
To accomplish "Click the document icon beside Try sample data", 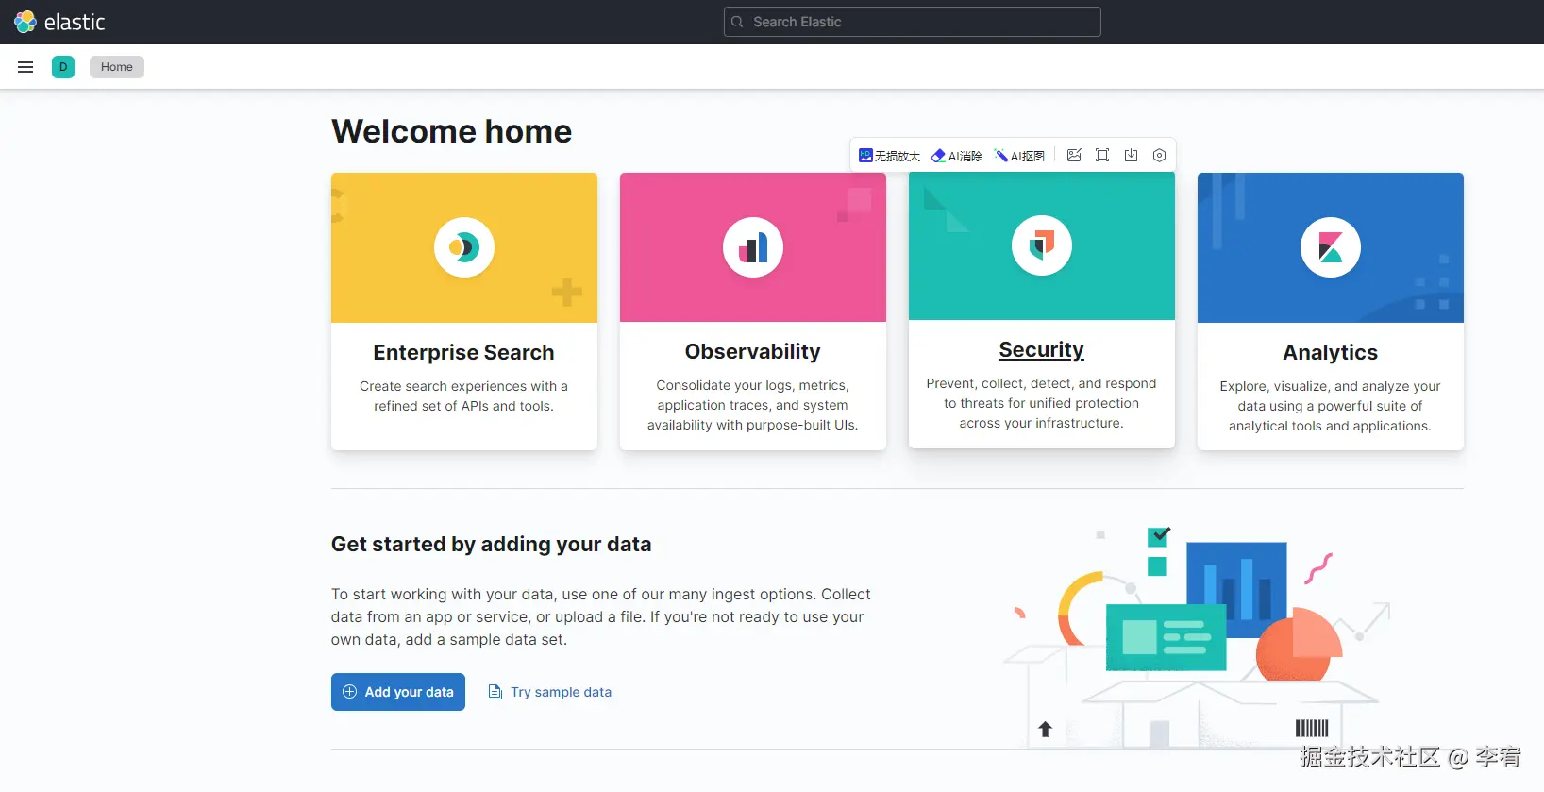I will pos(495,692).
